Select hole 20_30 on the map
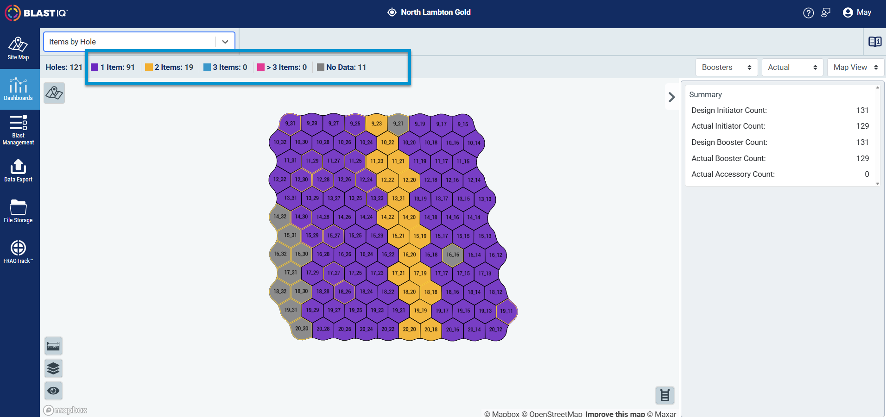The width and height of the screenshot is (886, 417). click(302, 329)
